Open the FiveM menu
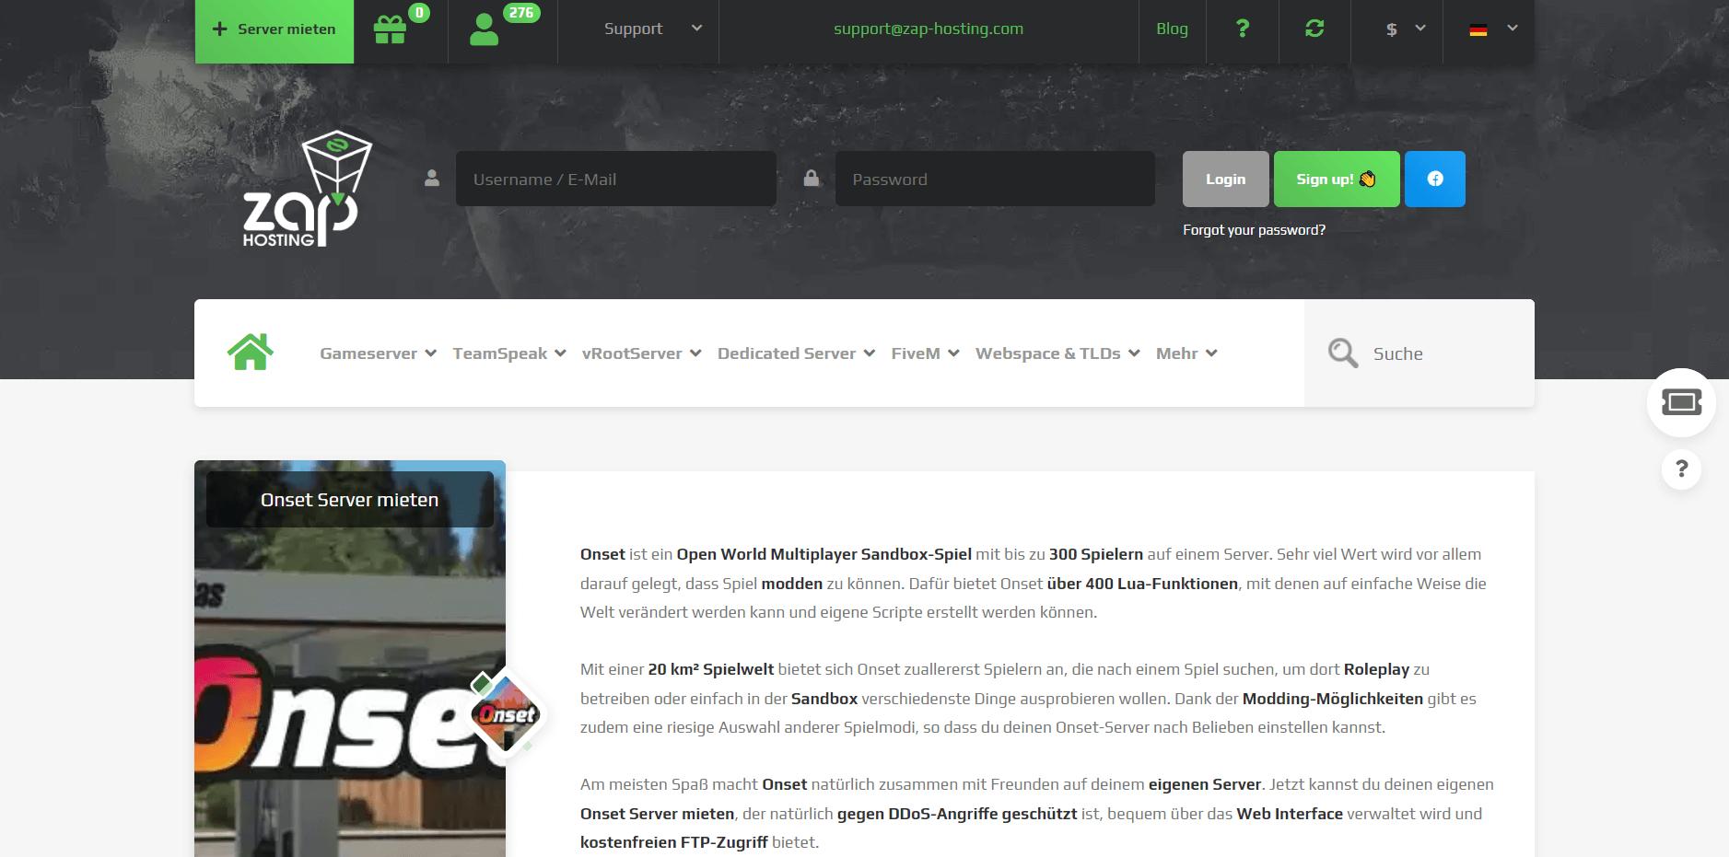1729x857 pixels. pos(925,353)
